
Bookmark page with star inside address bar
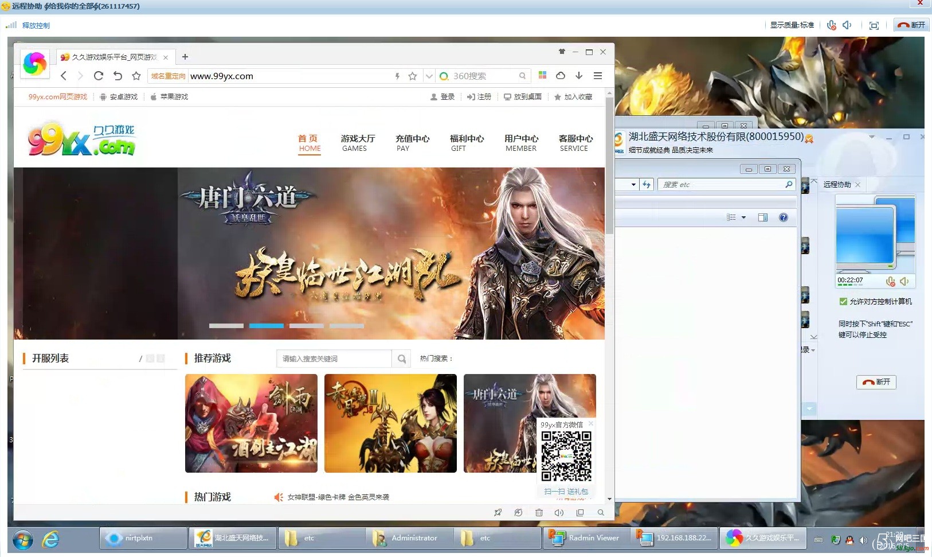coord(412,76)
